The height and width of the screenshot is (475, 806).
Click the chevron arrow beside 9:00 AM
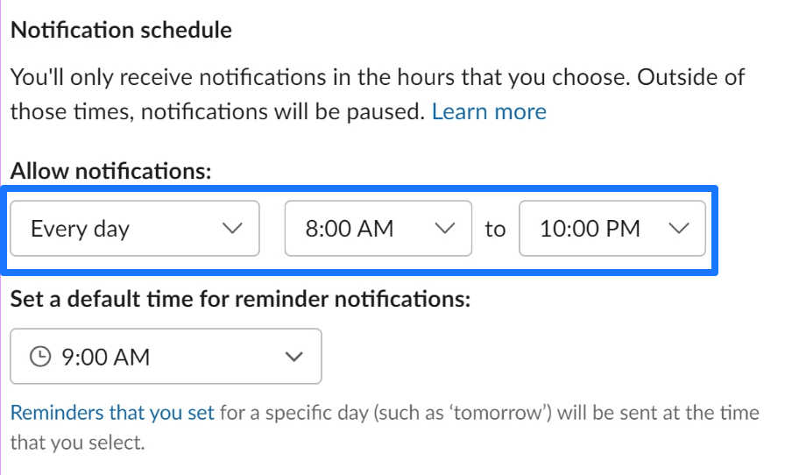pyautogui.click(x=294, y=358)
